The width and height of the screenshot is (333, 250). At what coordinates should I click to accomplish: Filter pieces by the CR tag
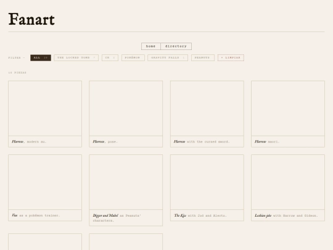click(110, 58)
